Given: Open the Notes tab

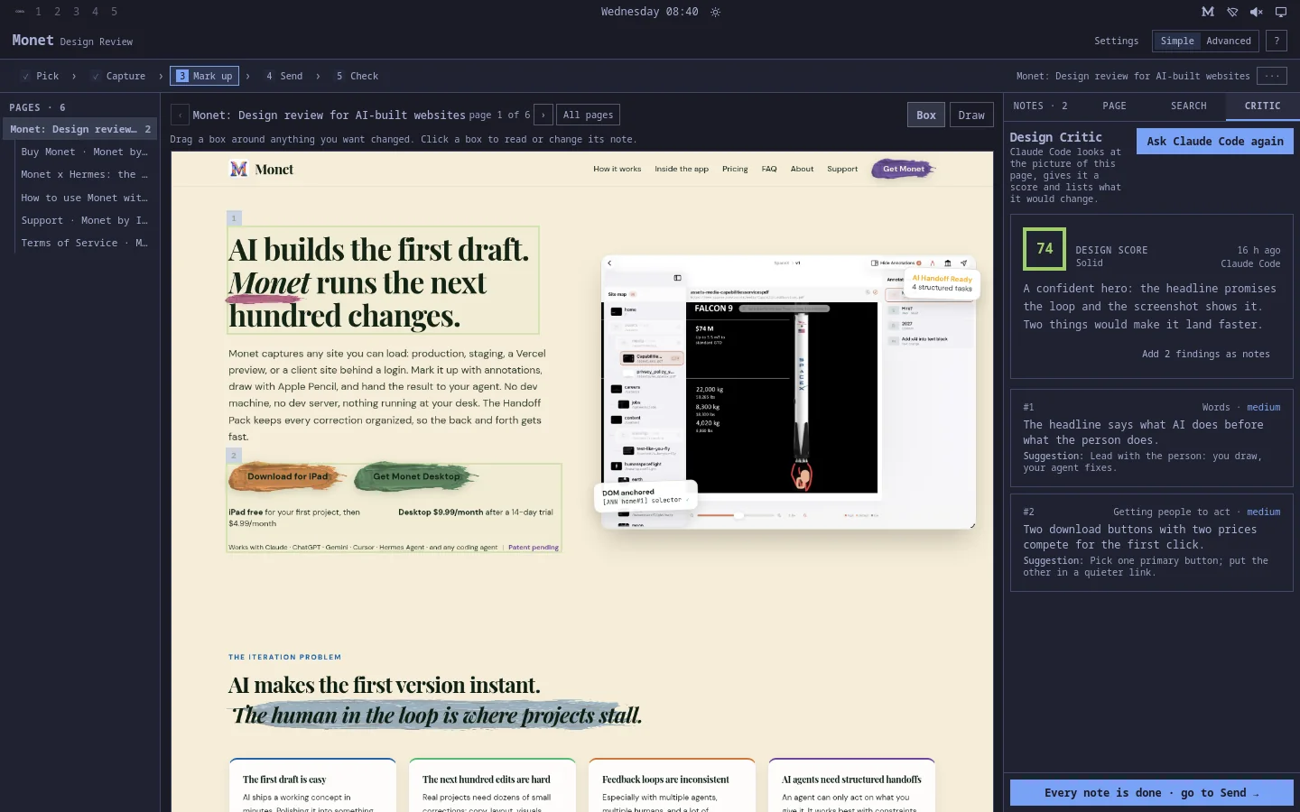Looking at the screenshot, I should point(1040,106).
